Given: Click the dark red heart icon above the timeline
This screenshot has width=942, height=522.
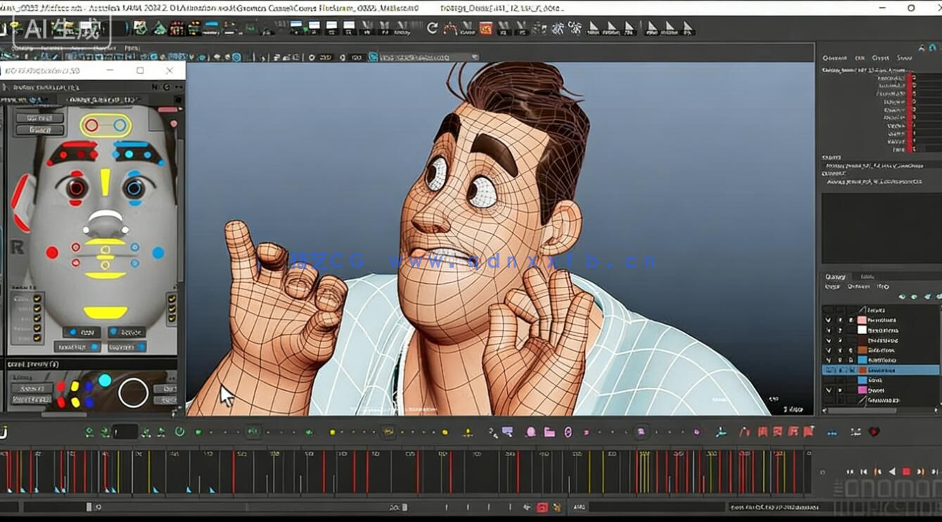Looking at the screenshot, I should [x=874, y=432].
